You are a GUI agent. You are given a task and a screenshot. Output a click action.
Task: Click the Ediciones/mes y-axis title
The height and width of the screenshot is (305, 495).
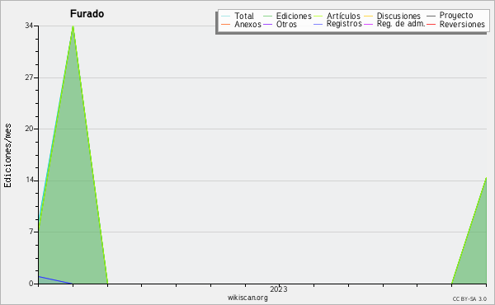(x=7, y=156)
